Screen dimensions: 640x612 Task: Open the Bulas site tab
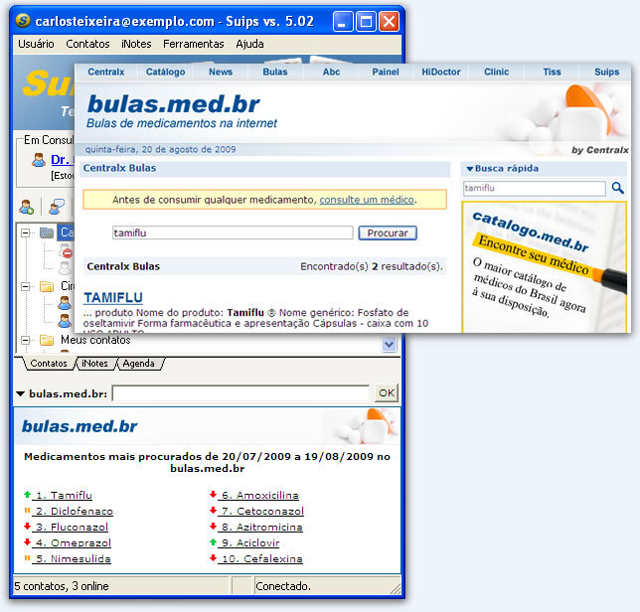pyautogui.click(x=275, y=72)
